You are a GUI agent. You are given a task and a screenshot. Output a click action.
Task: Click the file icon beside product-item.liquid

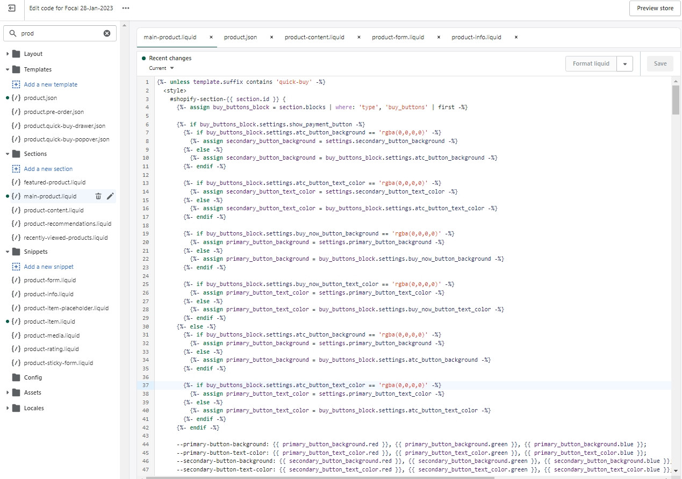pyautogui.click(x=16, y=321)
